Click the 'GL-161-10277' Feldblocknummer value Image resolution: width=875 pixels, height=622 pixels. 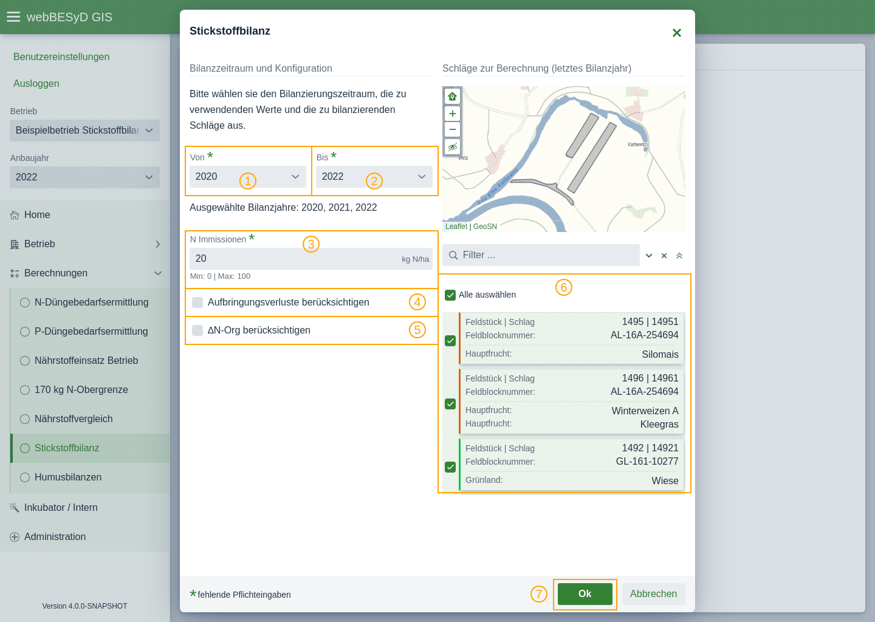tap(647, 462)
